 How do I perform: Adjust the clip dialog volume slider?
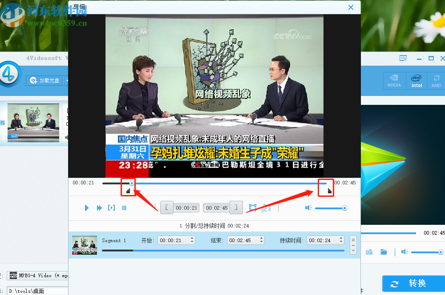pyautogui.click(x=331, y=208)
